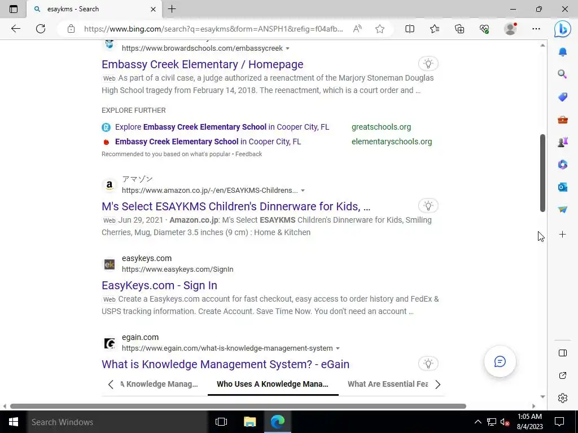Open 'What is Knowledge Management System? - eGain'

226,364
